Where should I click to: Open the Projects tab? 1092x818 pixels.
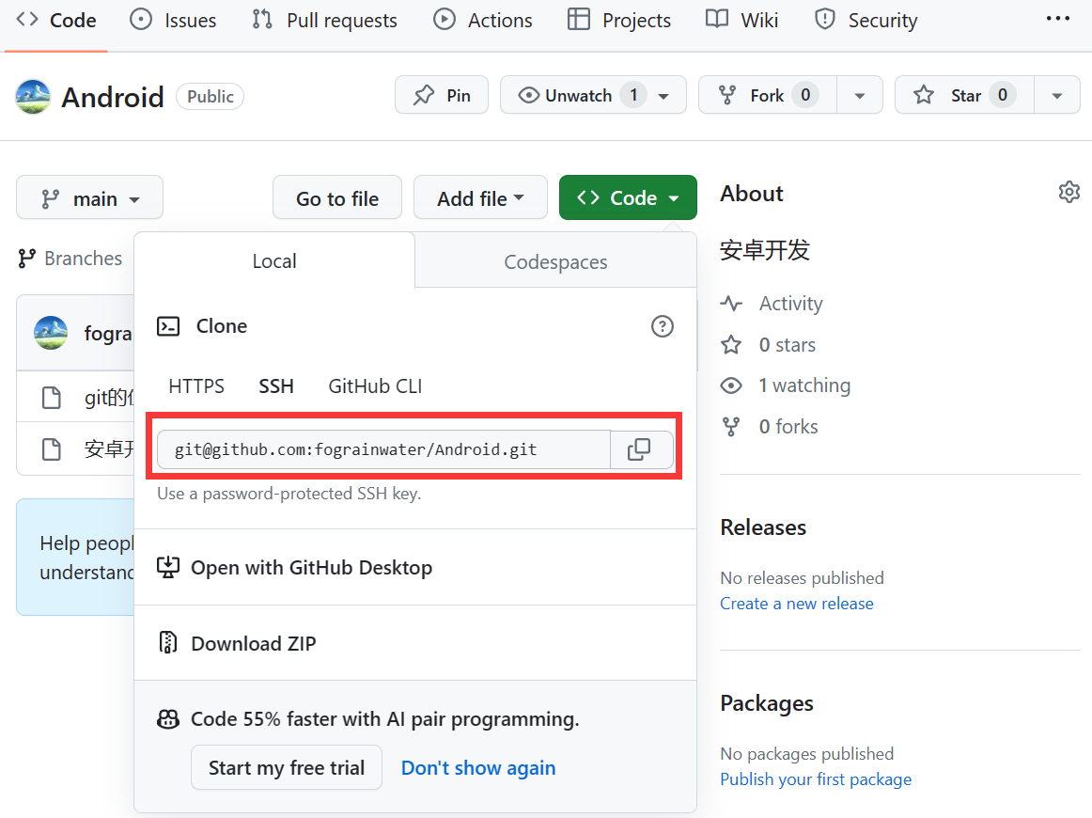click(619, 20)
